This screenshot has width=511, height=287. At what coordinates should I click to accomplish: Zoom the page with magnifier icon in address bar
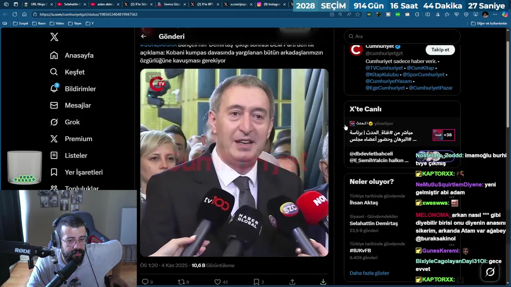(341, 14)
